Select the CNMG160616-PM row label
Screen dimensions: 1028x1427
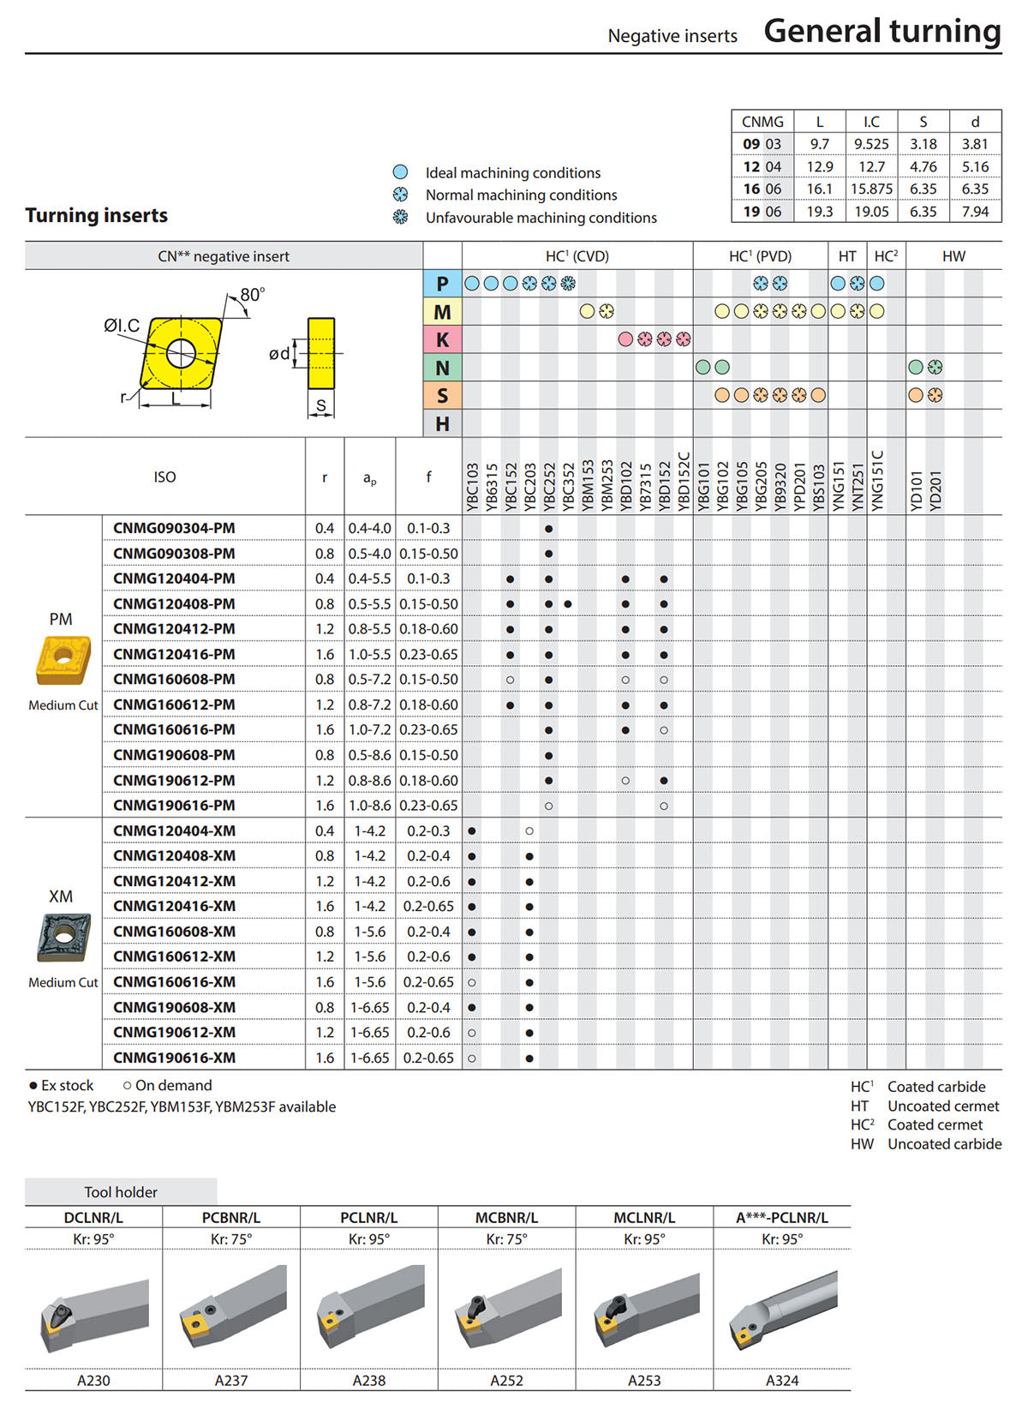point(174,729)
